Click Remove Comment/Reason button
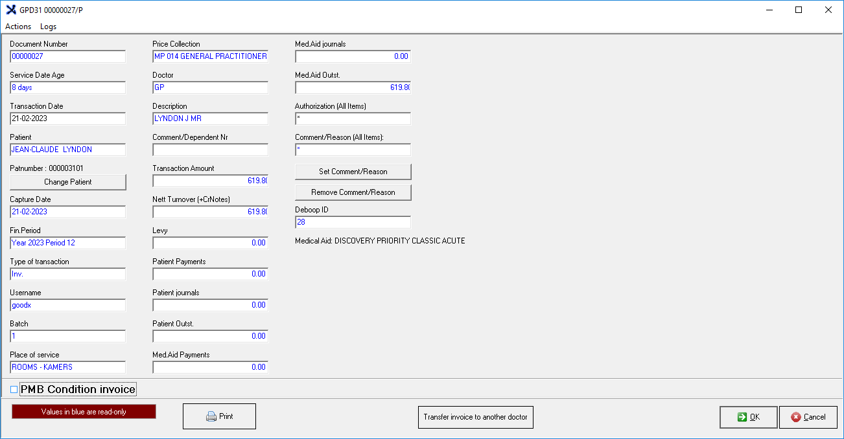The width and height of the screenshot is (844, 439). [353, 192]
